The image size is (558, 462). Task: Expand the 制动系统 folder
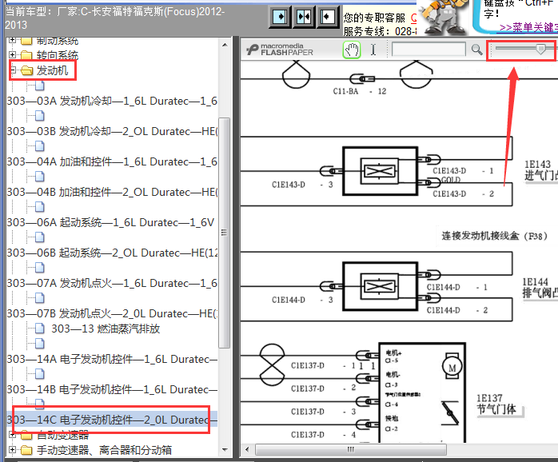(x=13, y=40)
